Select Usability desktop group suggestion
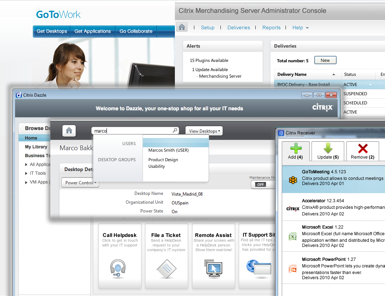 coord(156,166)
